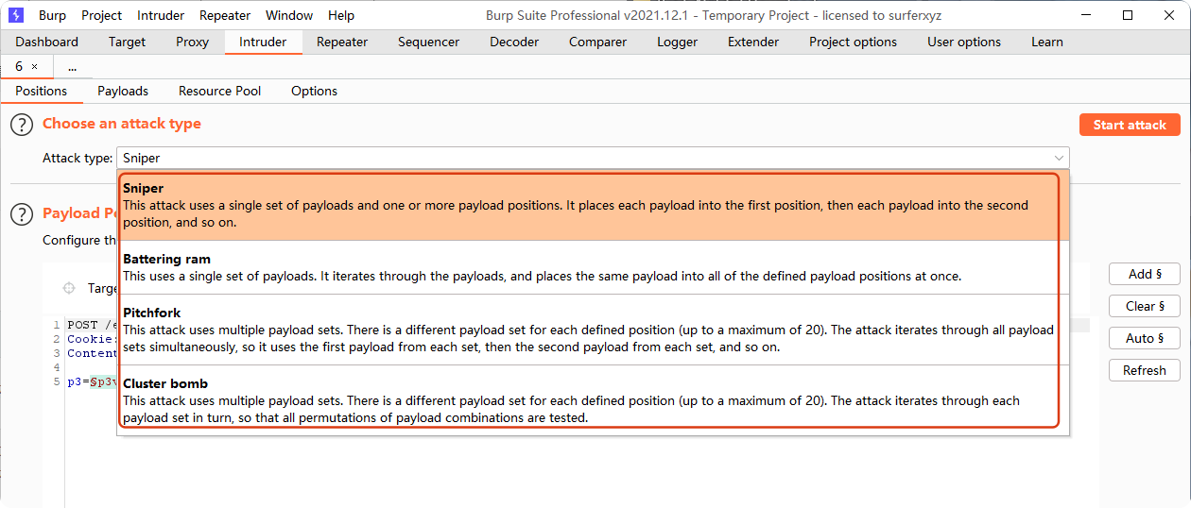Click the Cookie header line in editor
Image resolution: width=1191 pixels, height=508 pixels.
point(92,339)
